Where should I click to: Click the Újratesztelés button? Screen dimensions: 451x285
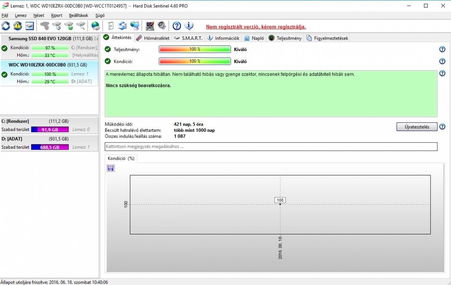[x=417, y=127]
